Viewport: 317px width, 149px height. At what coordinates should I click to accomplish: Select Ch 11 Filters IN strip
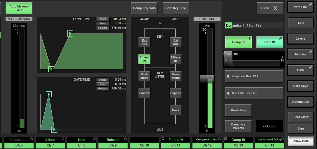(176, 143)
